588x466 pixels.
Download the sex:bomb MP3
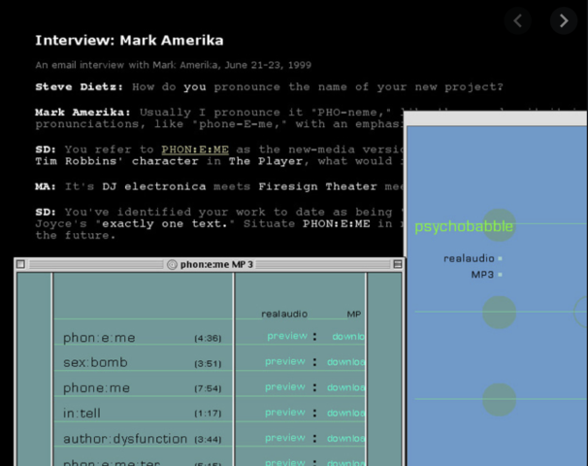pos(345,362)
